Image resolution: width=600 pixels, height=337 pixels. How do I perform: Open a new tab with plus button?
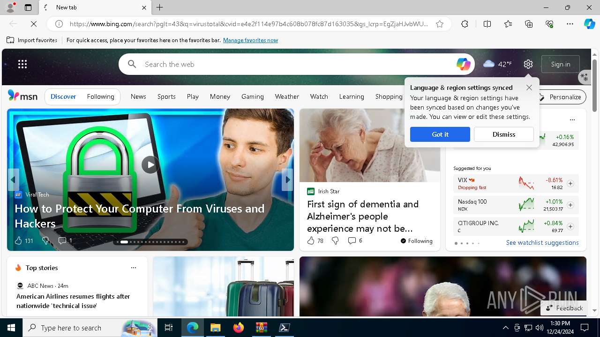point(160,7)
